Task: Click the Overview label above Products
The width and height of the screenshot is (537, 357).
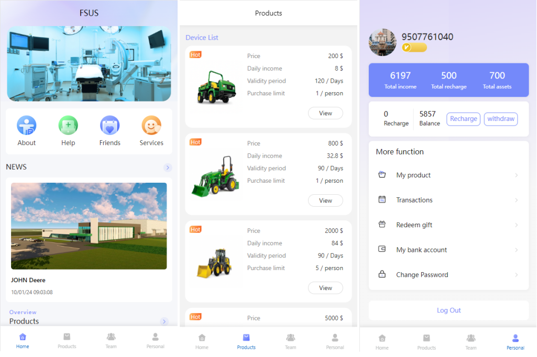Action: point(23,312)
